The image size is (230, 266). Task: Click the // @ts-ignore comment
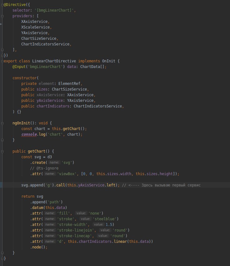44,168
